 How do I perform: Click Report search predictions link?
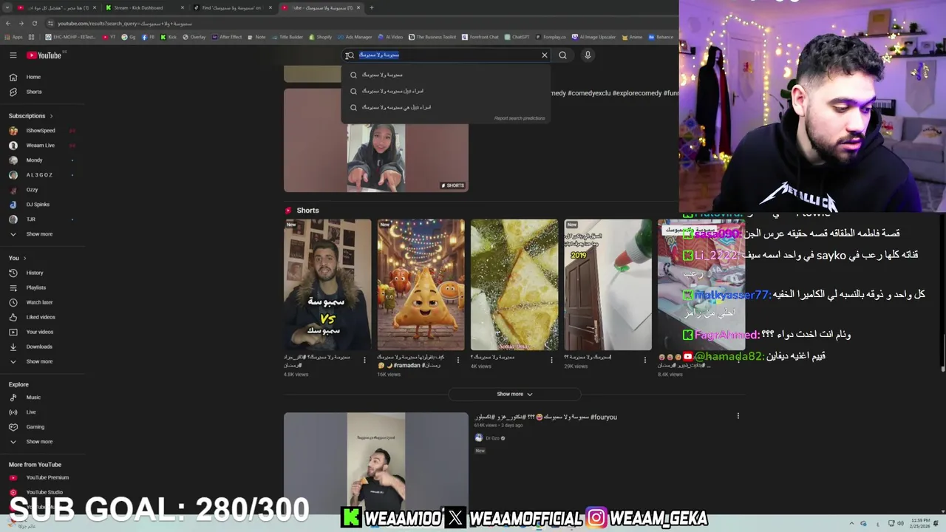pyautogui.click(x=520, y=118)
